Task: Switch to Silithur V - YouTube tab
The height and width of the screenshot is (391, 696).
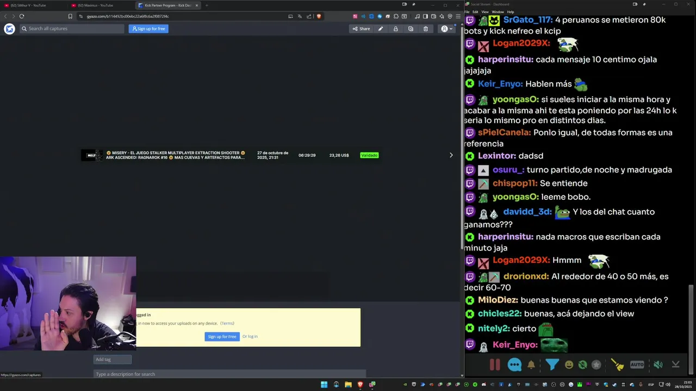Action: coord(33,5)
